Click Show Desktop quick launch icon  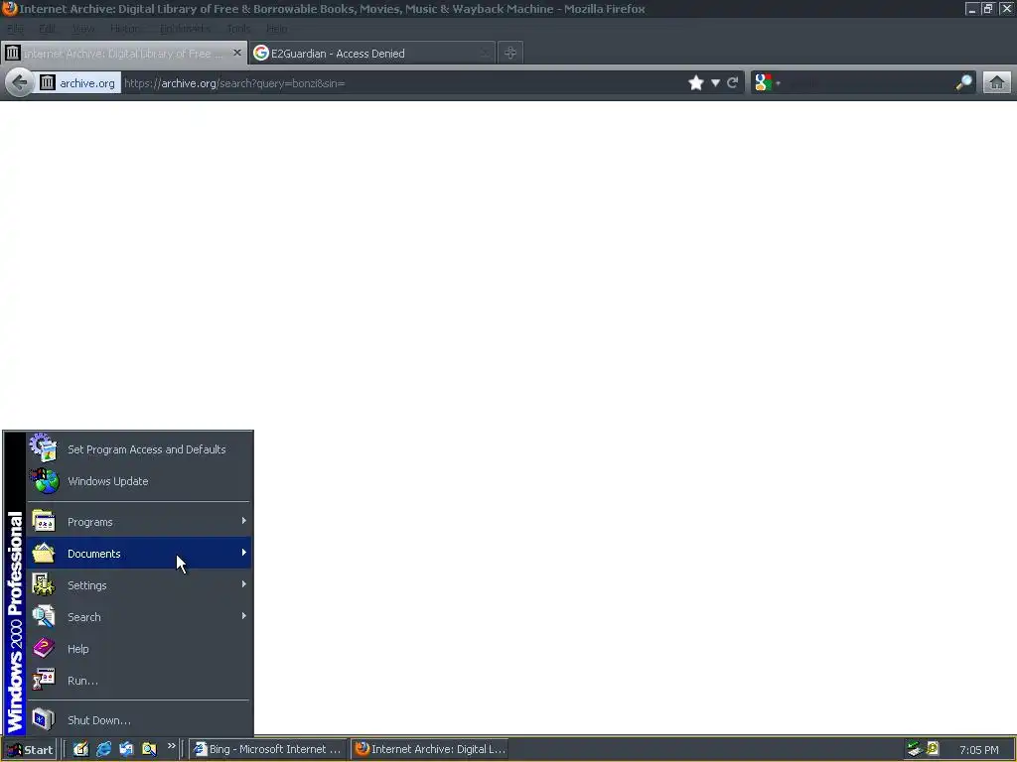coord(80,749)
